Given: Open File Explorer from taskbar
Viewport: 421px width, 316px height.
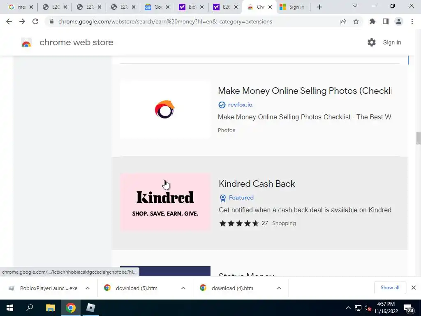Looking at the screenshot, I should pos(50,308).
